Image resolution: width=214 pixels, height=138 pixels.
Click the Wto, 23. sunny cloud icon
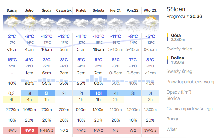pyautogui.click(x=150, y=23)
